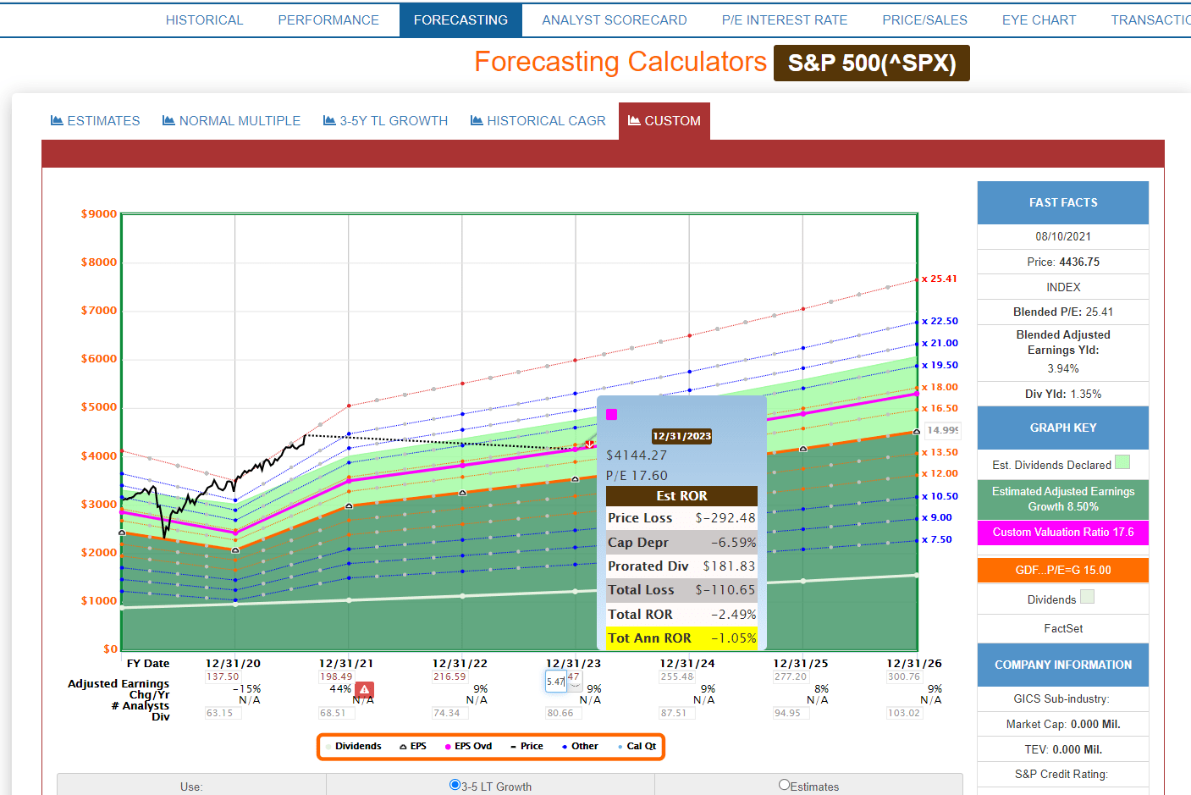Open the Historical tab in the top navigation

204,20
